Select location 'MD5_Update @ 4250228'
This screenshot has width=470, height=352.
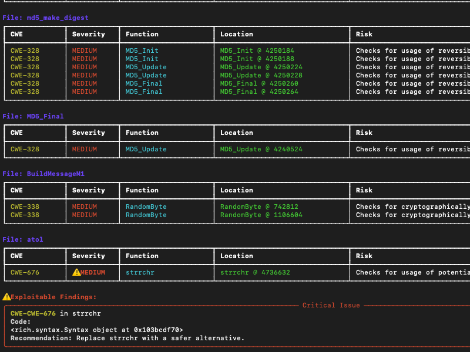pyautogui.click(x=261, y=75)
